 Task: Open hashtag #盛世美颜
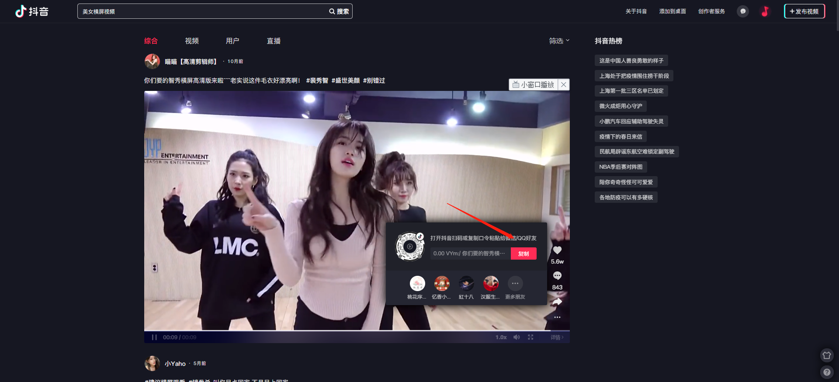(346, 80)
